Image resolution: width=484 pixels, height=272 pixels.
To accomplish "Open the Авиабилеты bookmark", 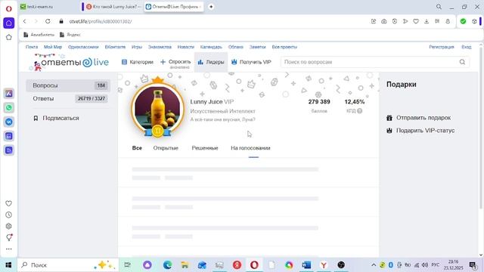I will 39,35.
